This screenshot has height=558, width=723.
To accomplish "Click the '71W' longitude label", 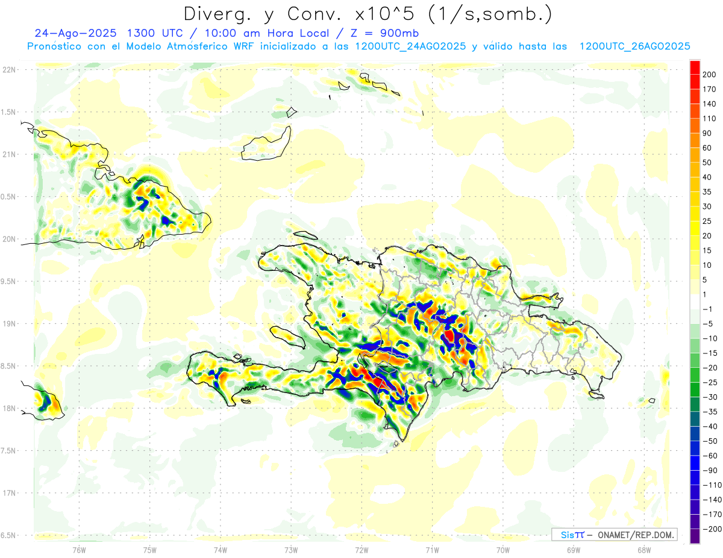I will pos(432,549).
